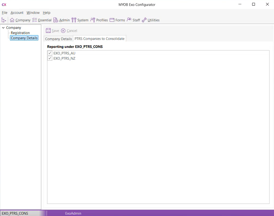Minimize the Configurator window
This screenshot has height=216, width=274.
pyautogui.click(x=240, y=4)
